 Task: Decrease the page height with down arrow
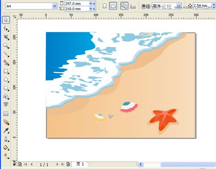[x=91, y=9]
